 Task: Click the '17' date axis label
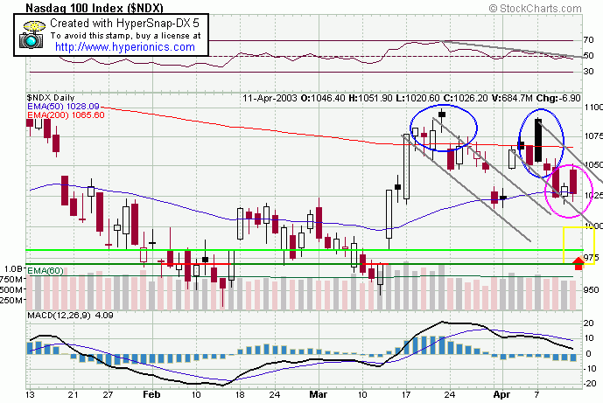(x=406, y=395)
